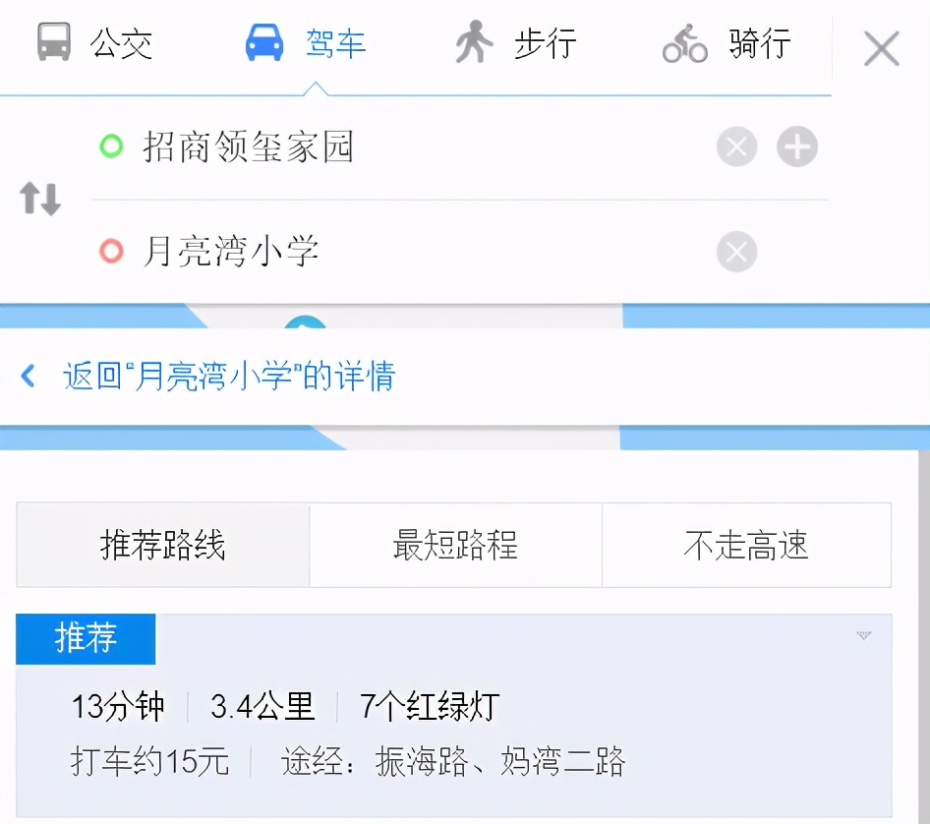Image resolution: width=930 pixels, height=824 pixels.
Task: Swap start and destination with the exchange icon
Action: coord(37,198)
